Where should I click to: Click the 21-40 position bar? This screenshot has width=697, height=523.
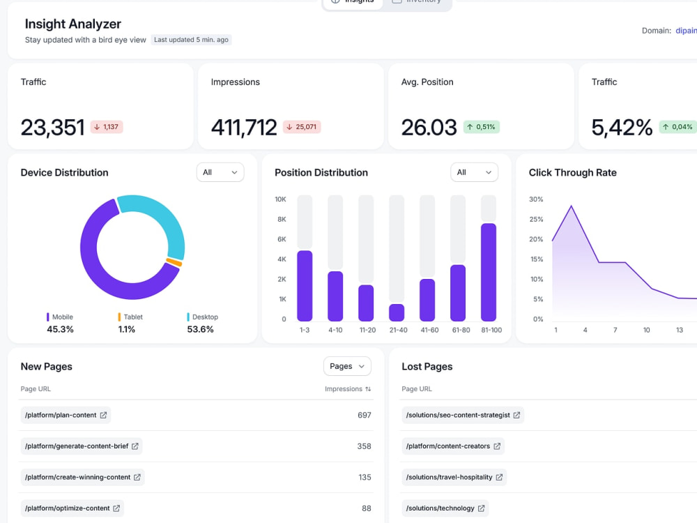(397, 312)
